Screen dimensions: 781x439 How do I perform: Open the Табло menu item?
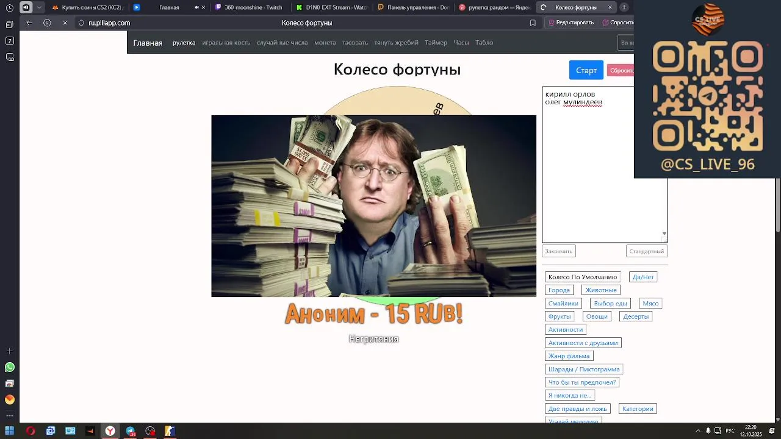(x=484, y=43)
